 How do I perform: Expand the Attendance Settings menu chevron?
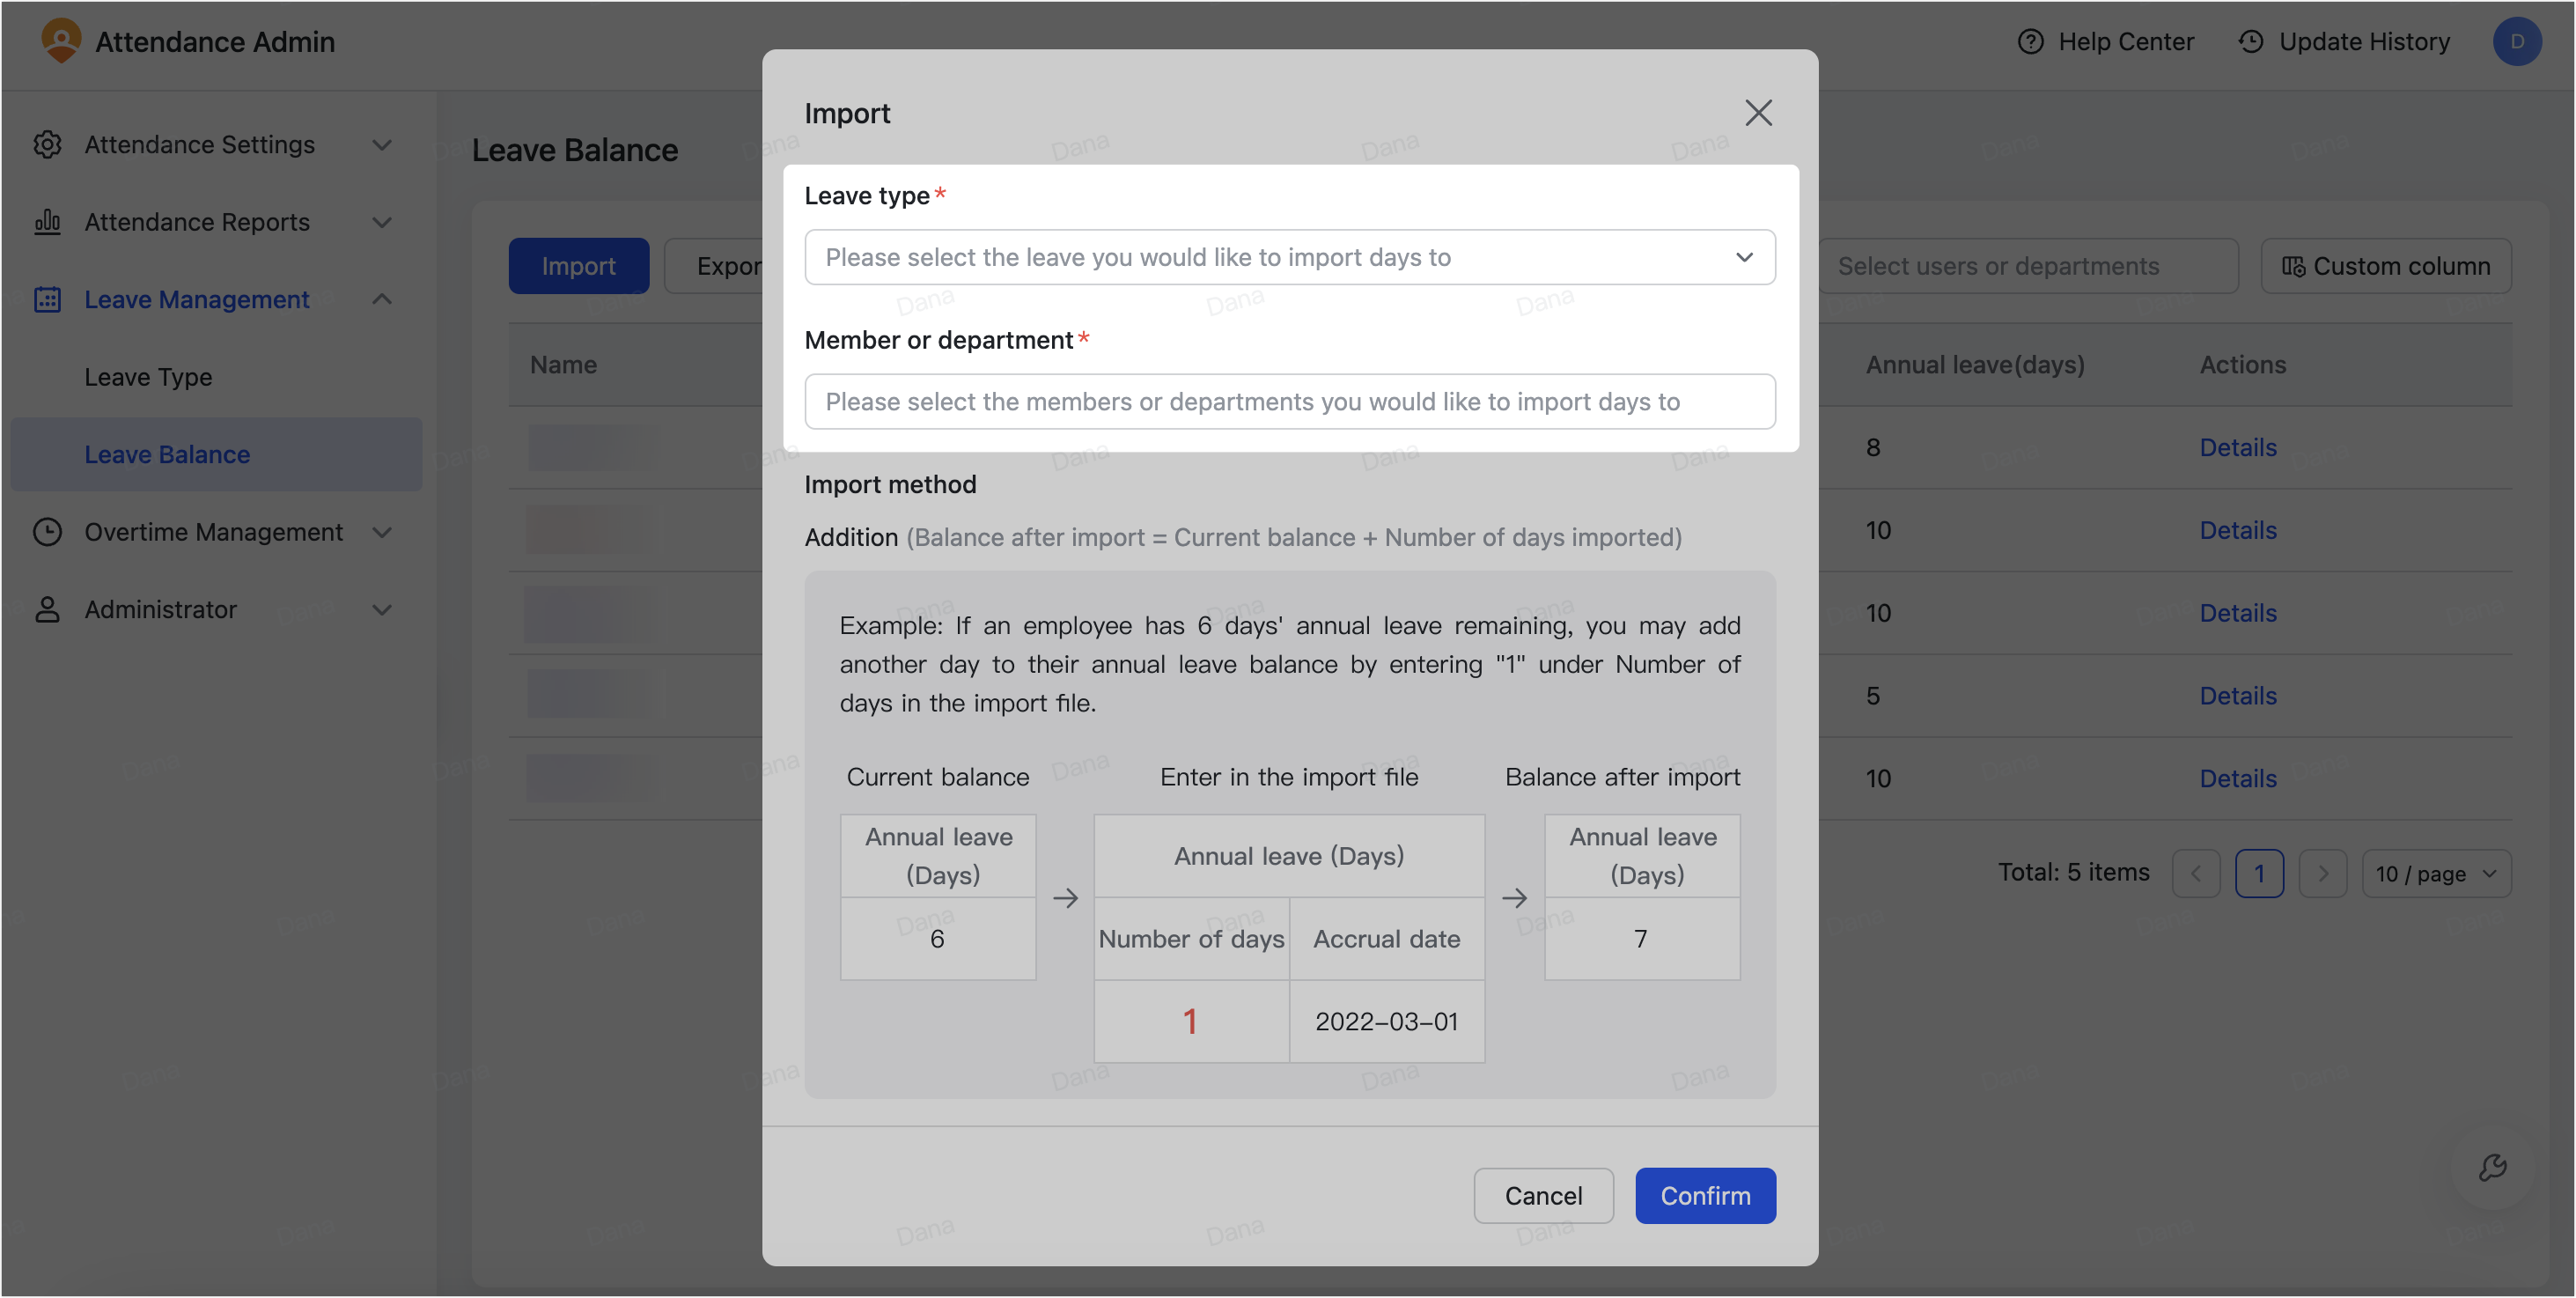(x=382, y=145)
